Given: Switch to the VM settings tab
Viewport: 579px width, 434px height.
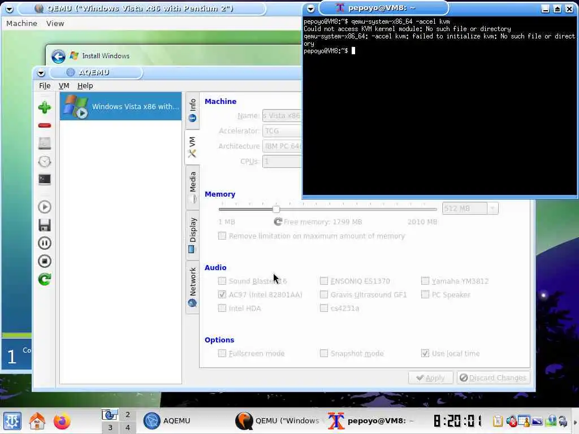Looking at the screenshot, I should point(192,147).
